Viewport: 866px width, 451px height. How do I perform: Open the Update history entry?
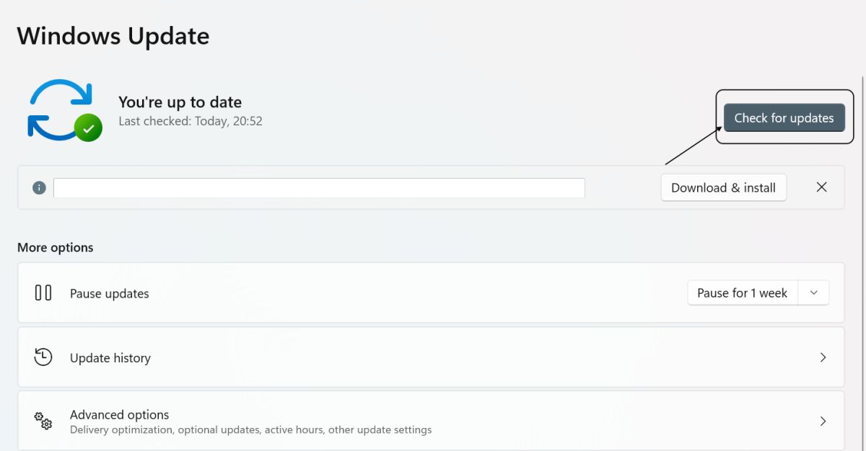coord(110,358)
